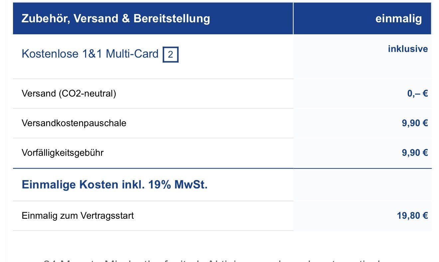439x262 pixels.
Task: Select the Einmalig zum Vertragsstart label
Action: [x=77, y=216]
